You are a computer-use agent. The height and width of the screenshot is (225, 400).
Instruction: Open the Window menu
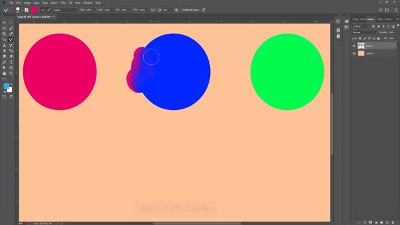[87, 2]
